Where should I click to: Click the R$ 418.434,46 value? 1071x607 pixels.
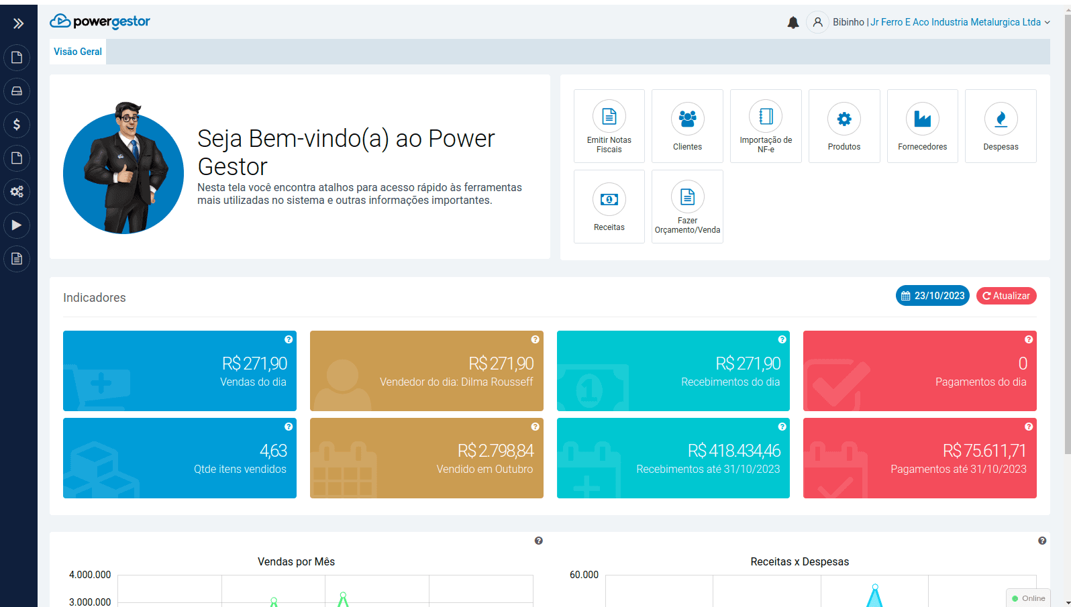click(734, 451)
